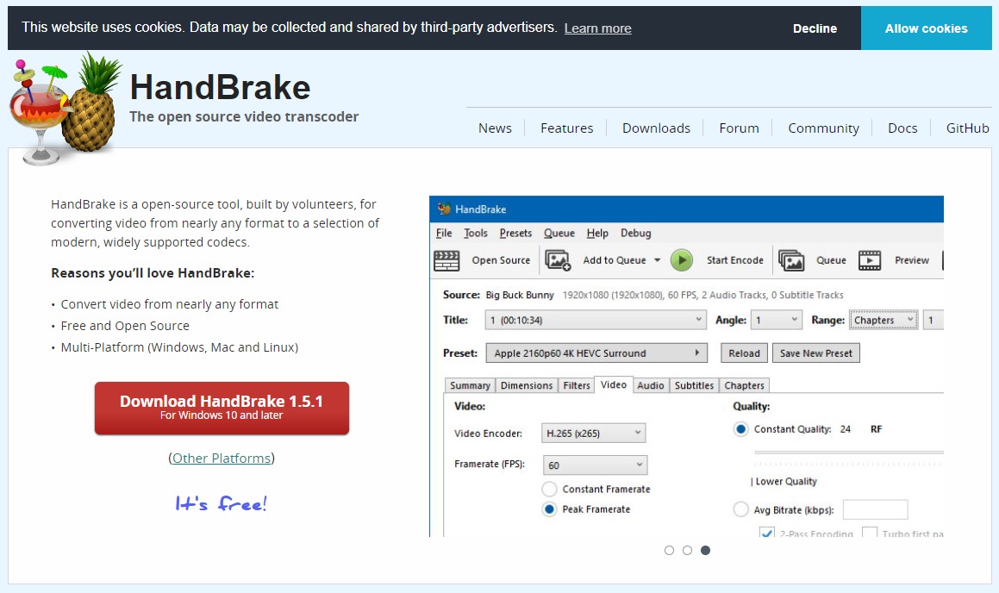Click the Start Encode label

[x=735, y=260]
